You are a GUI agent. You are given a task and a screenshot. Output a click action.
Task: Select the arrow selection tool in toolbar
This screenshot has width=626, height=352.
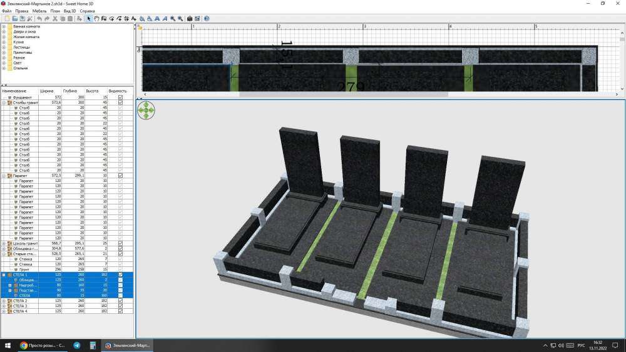(x=89, y=19)
